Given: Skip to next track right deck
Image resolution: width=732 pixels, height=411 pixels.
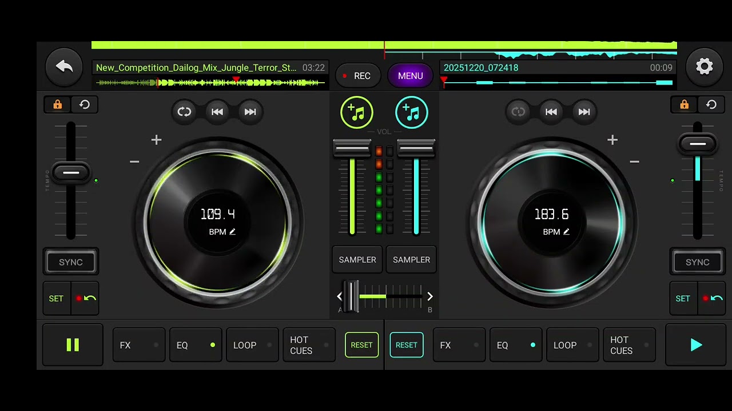Looking at the screenshot, I should click(x=584, y=112).
